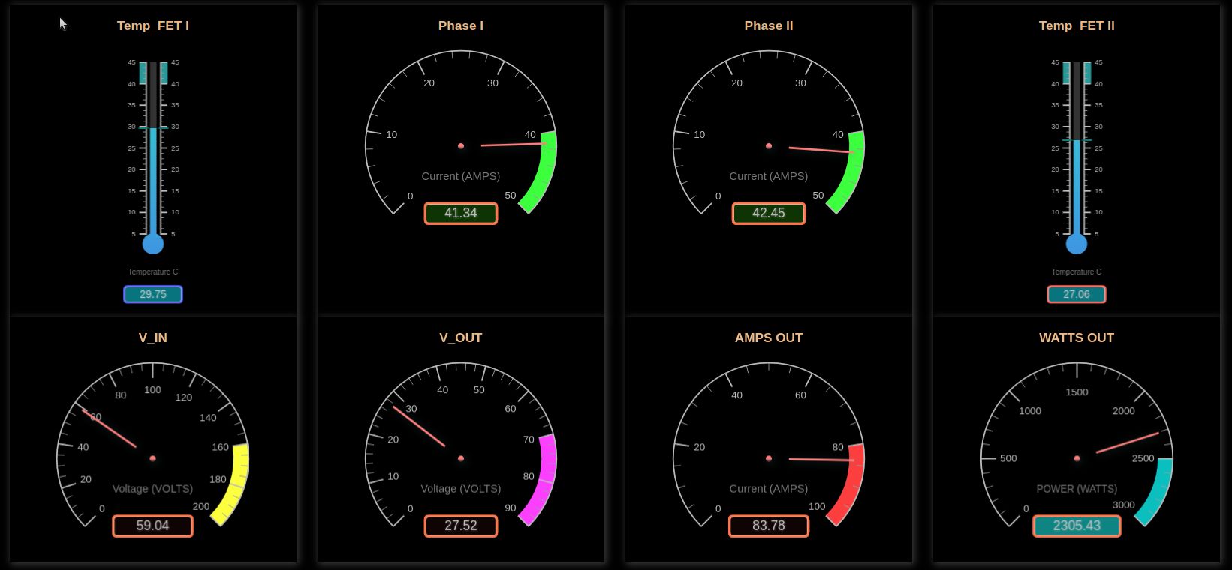Click the Temp_FET I thermometer bulb

(153, 244)
